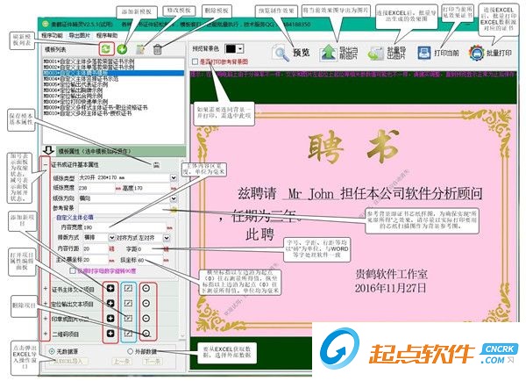Remove item in 印章或图片项目 row
The width and height of the screenshot is (526, 381).
click(146, 318)
